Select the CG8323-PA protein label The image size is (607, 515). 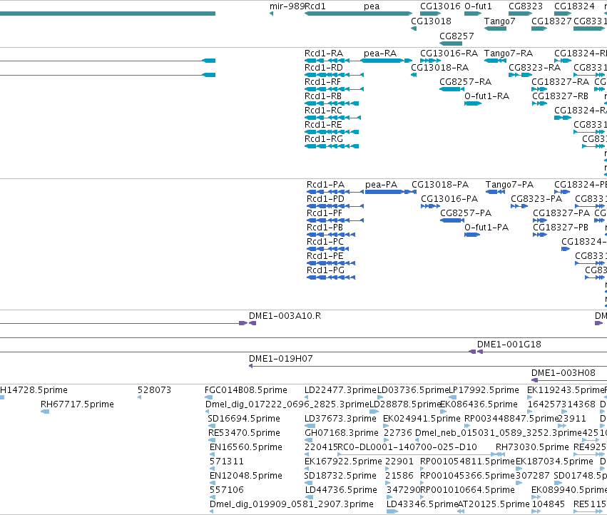click(536, 198)
